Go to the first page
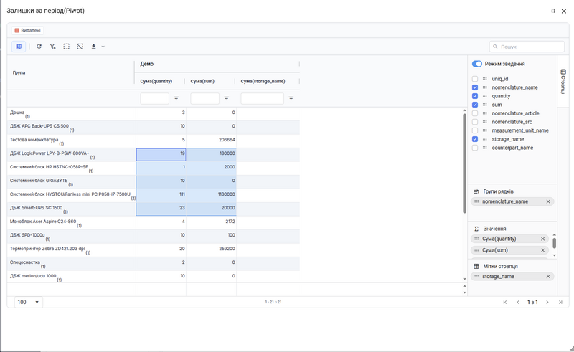This screenshot has width=574, height=352. [x=505, y=303]
